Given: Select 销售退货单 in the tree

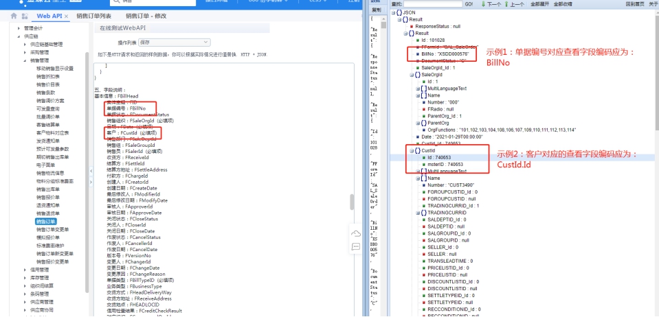Looking at the screenshot, I should pyautogui.click(x=48, y=213).
